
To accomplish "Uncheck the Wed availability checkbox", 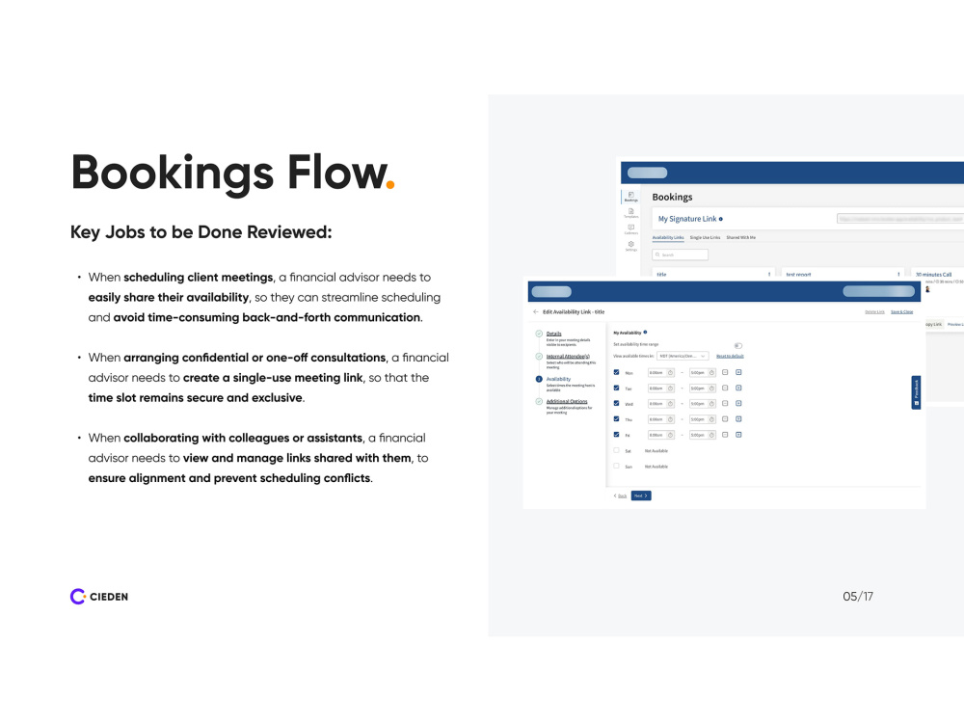I will tap(616, 403).
